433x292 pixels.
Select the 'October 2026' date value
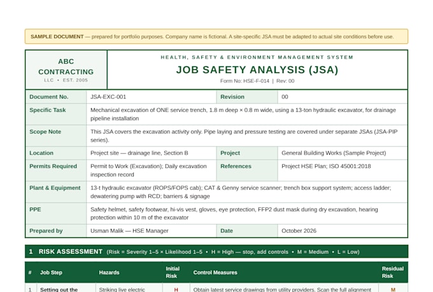299,231
